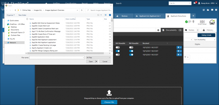
Task: Add a new tab with plus icon
Action: click(193, 16)
